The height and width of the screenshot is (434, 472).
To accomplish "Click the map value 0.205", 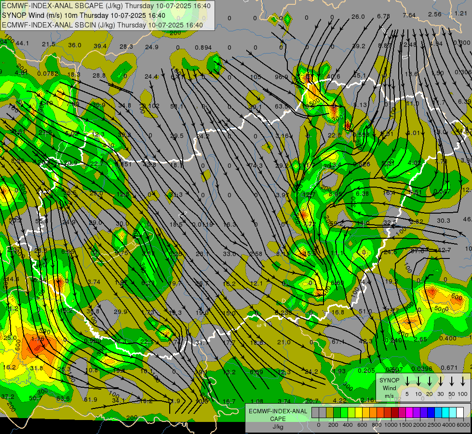I will (366, 370).
